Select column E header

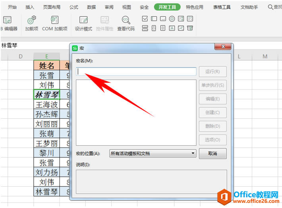tap(46, 56)
